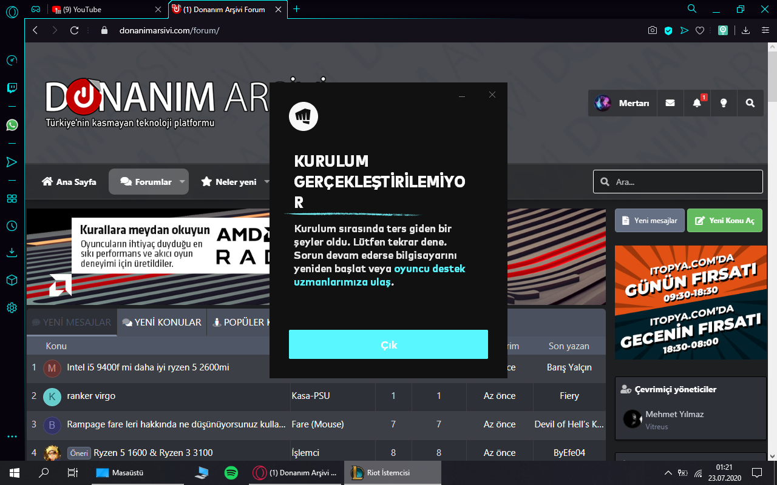Open the ranker virgo thread

pyautogui.click(x=91, y=396)
